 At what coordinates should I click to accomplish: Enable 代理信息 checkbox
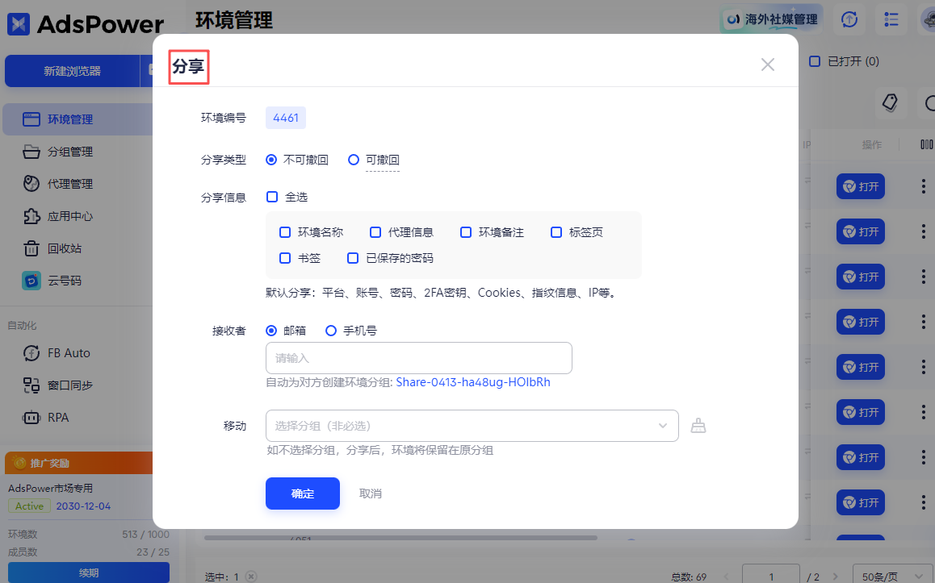tap(375, 232)
